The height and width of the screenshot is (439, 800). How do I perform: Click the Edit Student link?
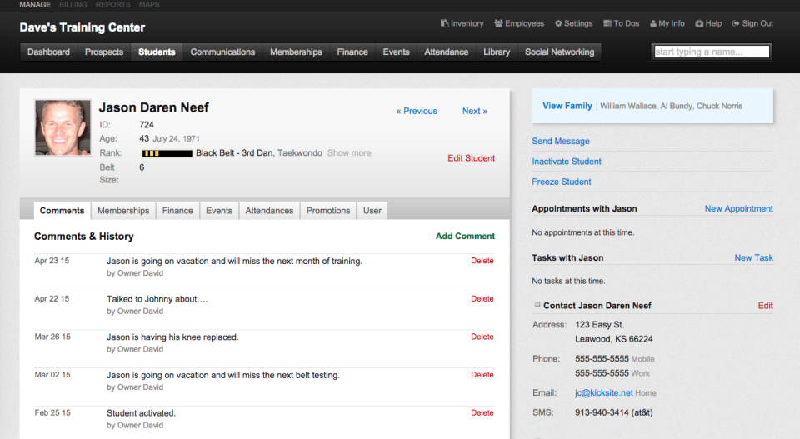tap(472, 158)
